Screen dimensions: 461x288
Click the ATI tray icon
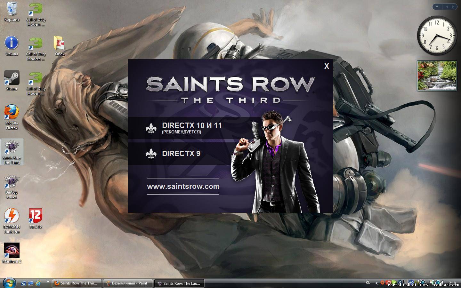(x=388, y=283)
